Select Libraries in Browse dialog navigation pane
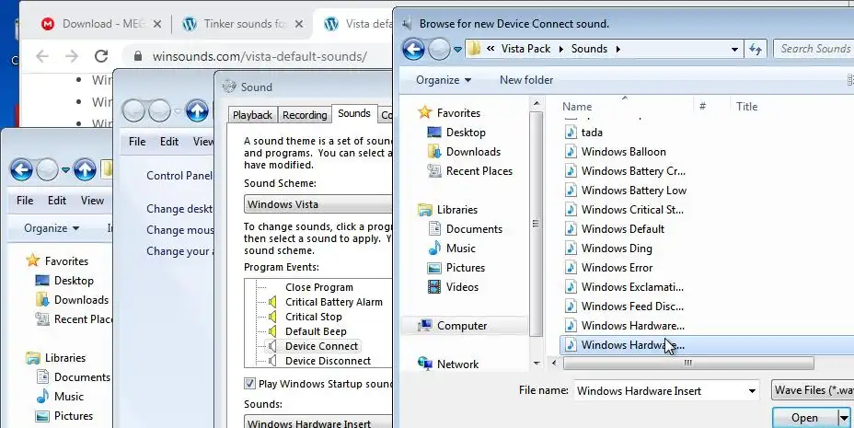Screen dimensions: 854x428 (x=456, y=210)
